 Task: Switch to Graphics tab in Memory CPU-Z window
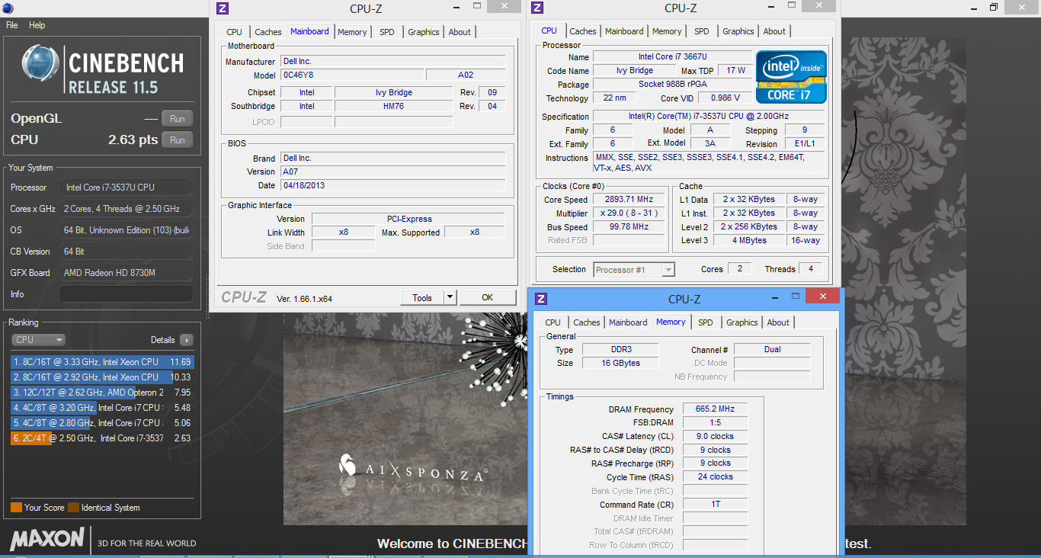point(742,322)
